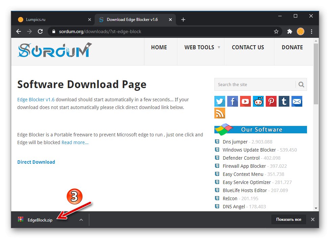330x239 pixels.
Task: Close the Download Edge Blocker v1.6 tab
Action: point(170,20)
